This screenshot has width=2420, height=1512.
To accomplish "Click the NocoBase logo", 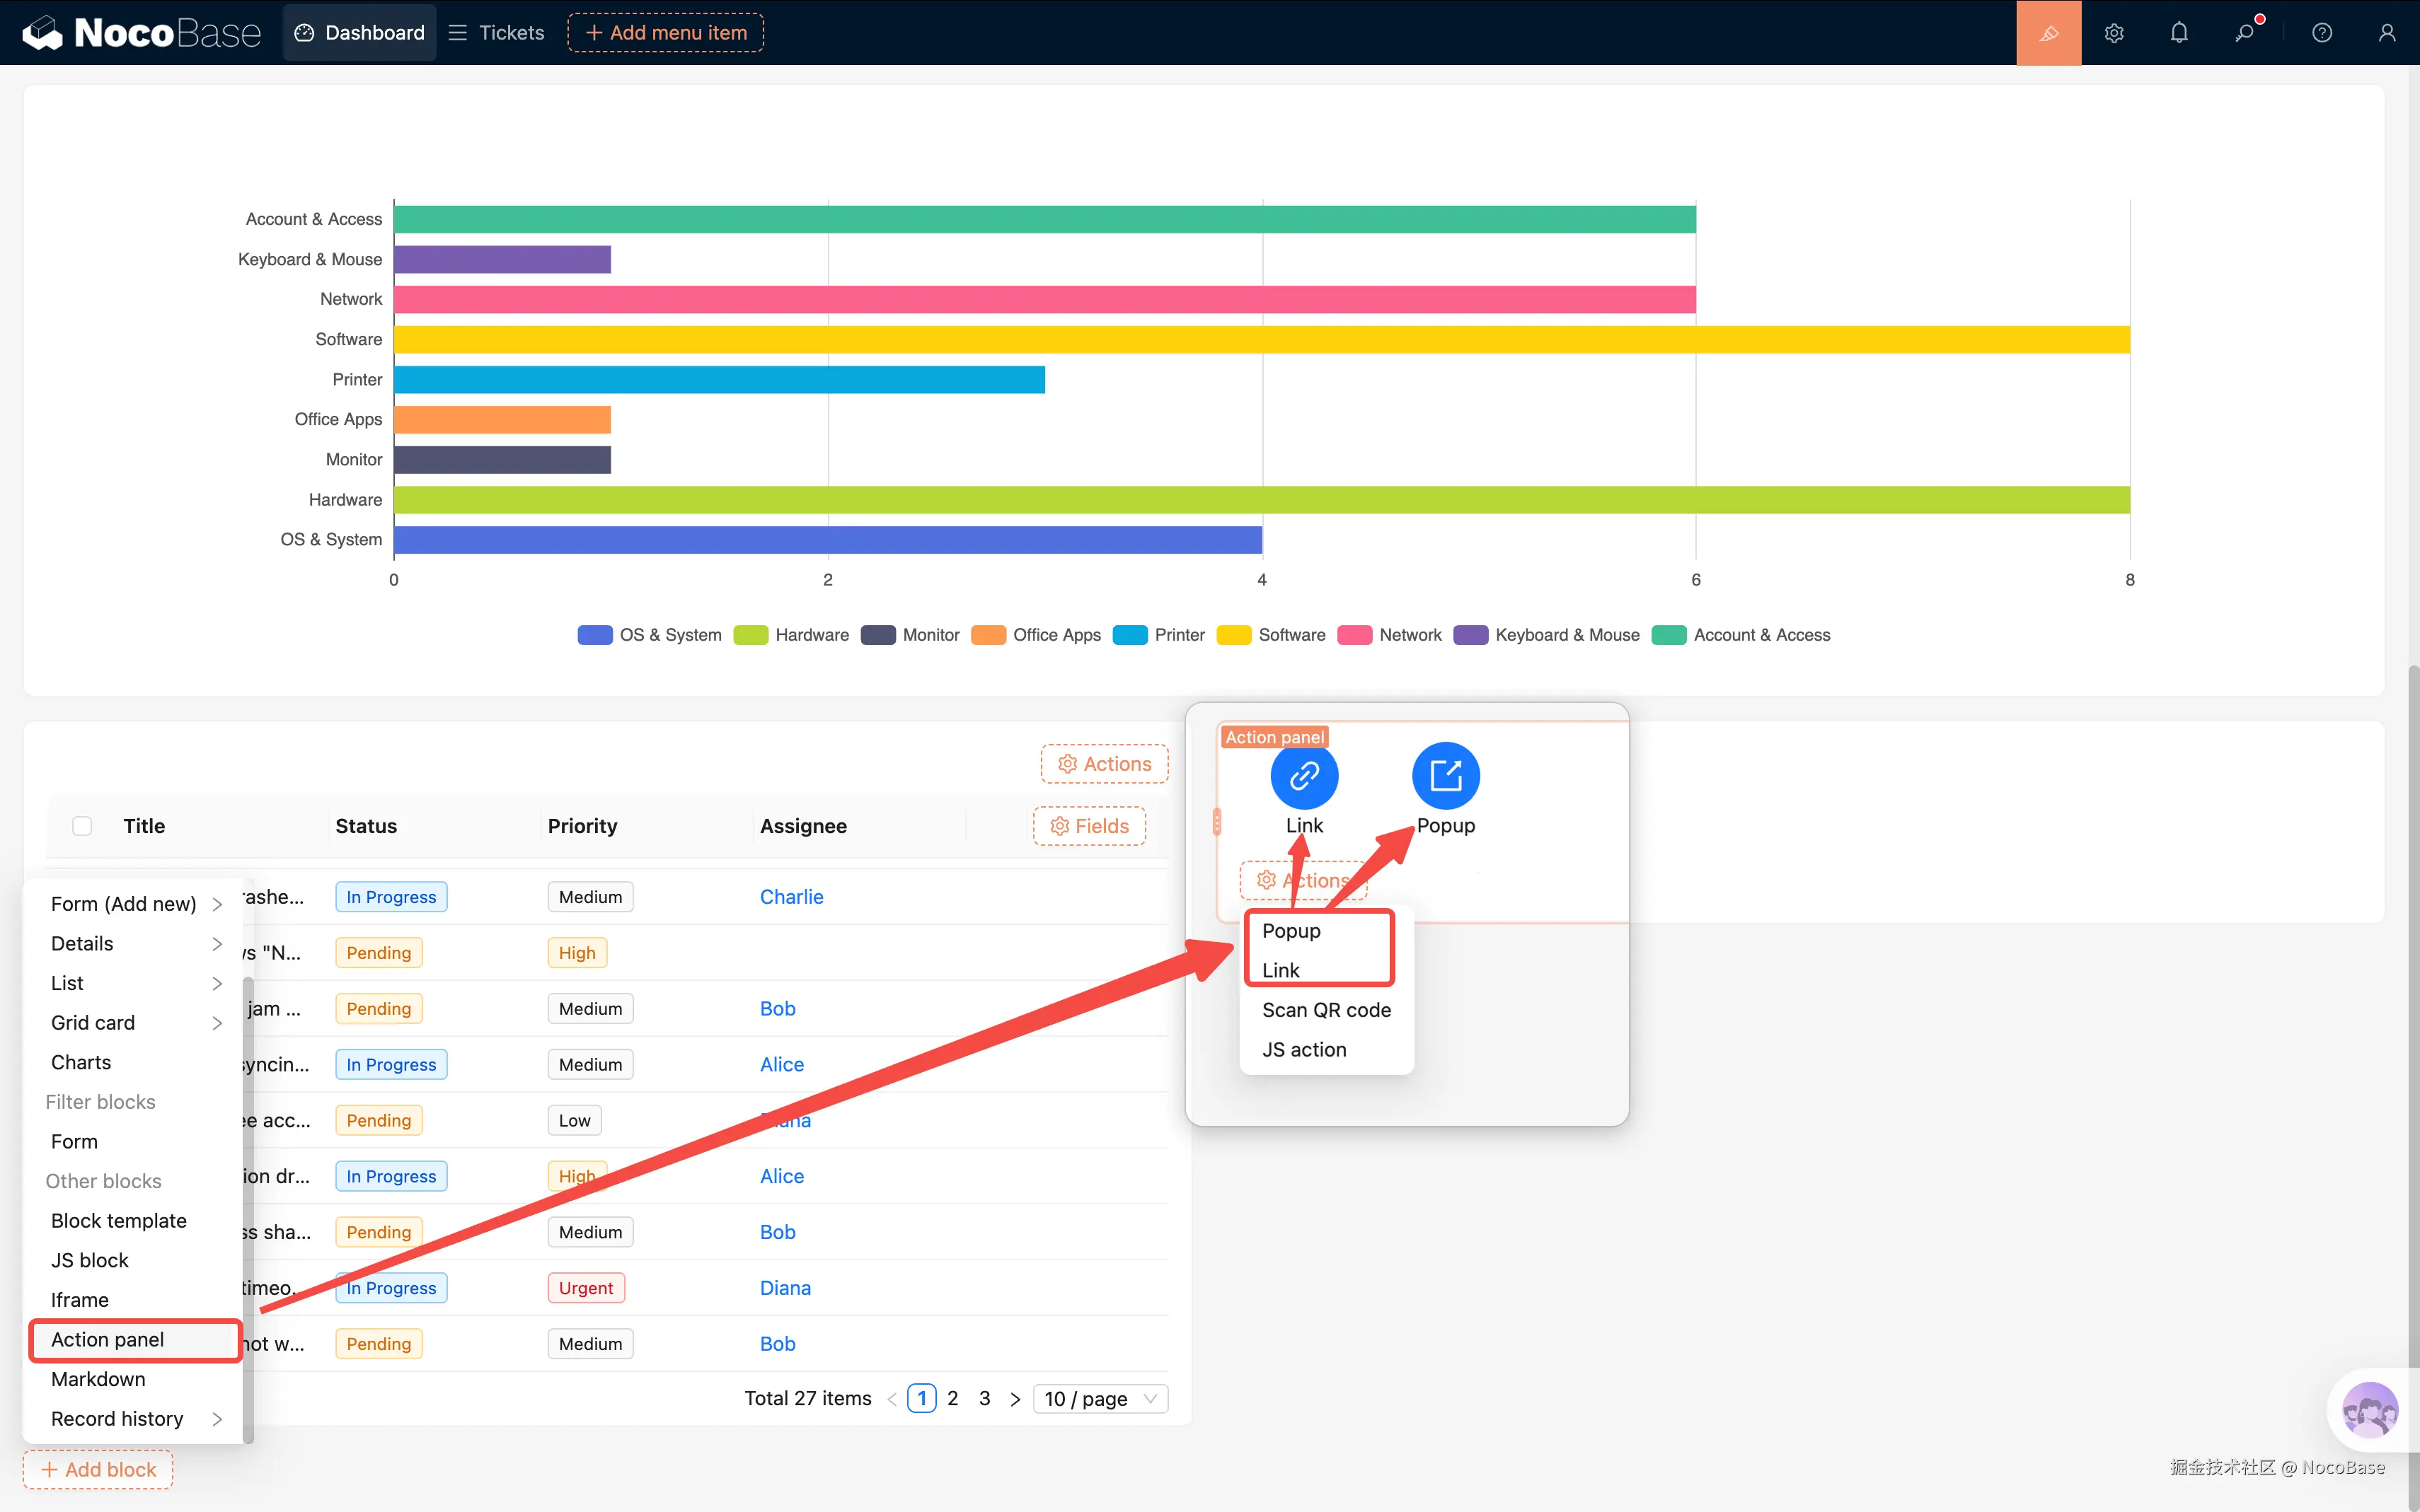I will click(x=141, y=33).
